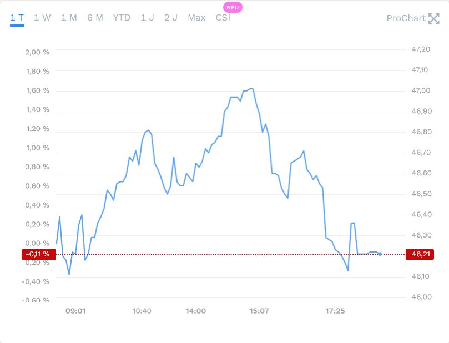Image resolution: width=449 pixels, height=343 pixels.
Task: Switch to the 1 W timeframe
Action: pos(42,18)
